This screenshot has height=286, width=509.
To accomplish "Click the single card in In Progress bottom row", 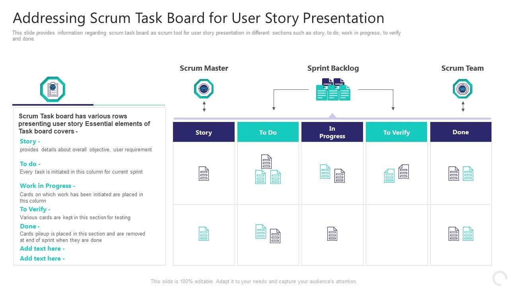I will (332, 234).
